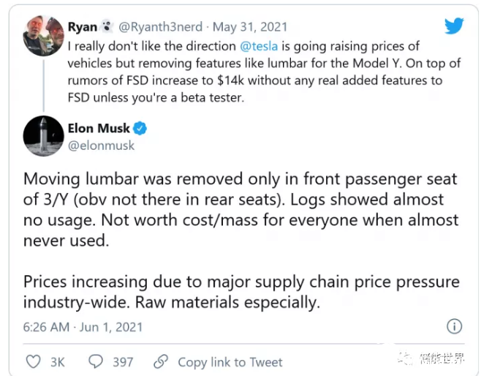The height and width of the screenshot is (376, 481).
Task: Click Elon Musk's blue verified badge
Action: 140,129
